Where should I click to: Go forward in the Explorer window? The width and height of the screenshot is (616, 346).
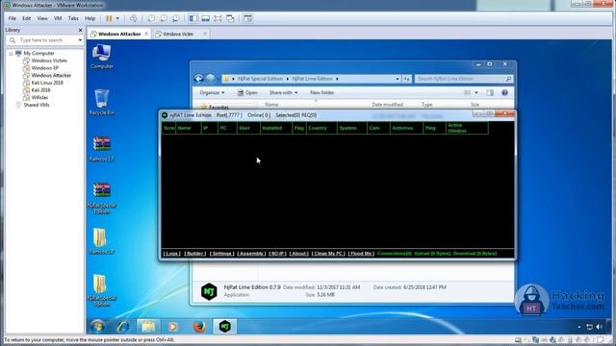(x=211, y=79)
